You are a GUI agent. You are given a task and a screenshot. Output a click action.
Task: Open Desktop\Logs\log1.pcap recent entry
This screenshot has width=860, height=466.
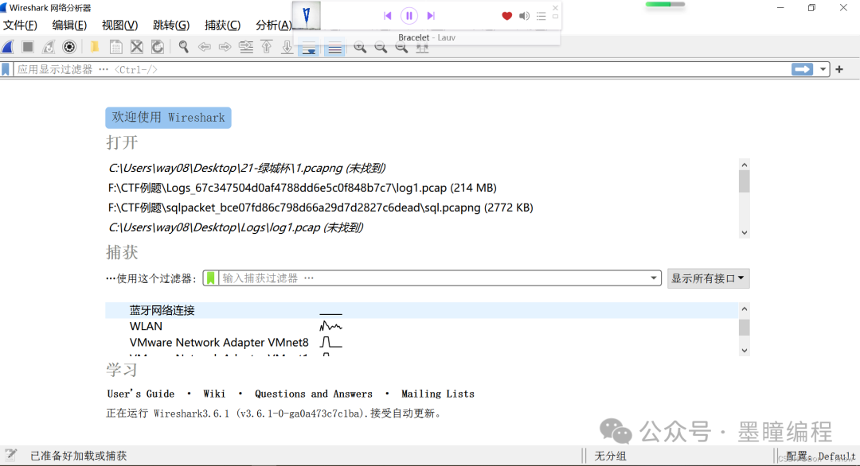pos(235,227)
